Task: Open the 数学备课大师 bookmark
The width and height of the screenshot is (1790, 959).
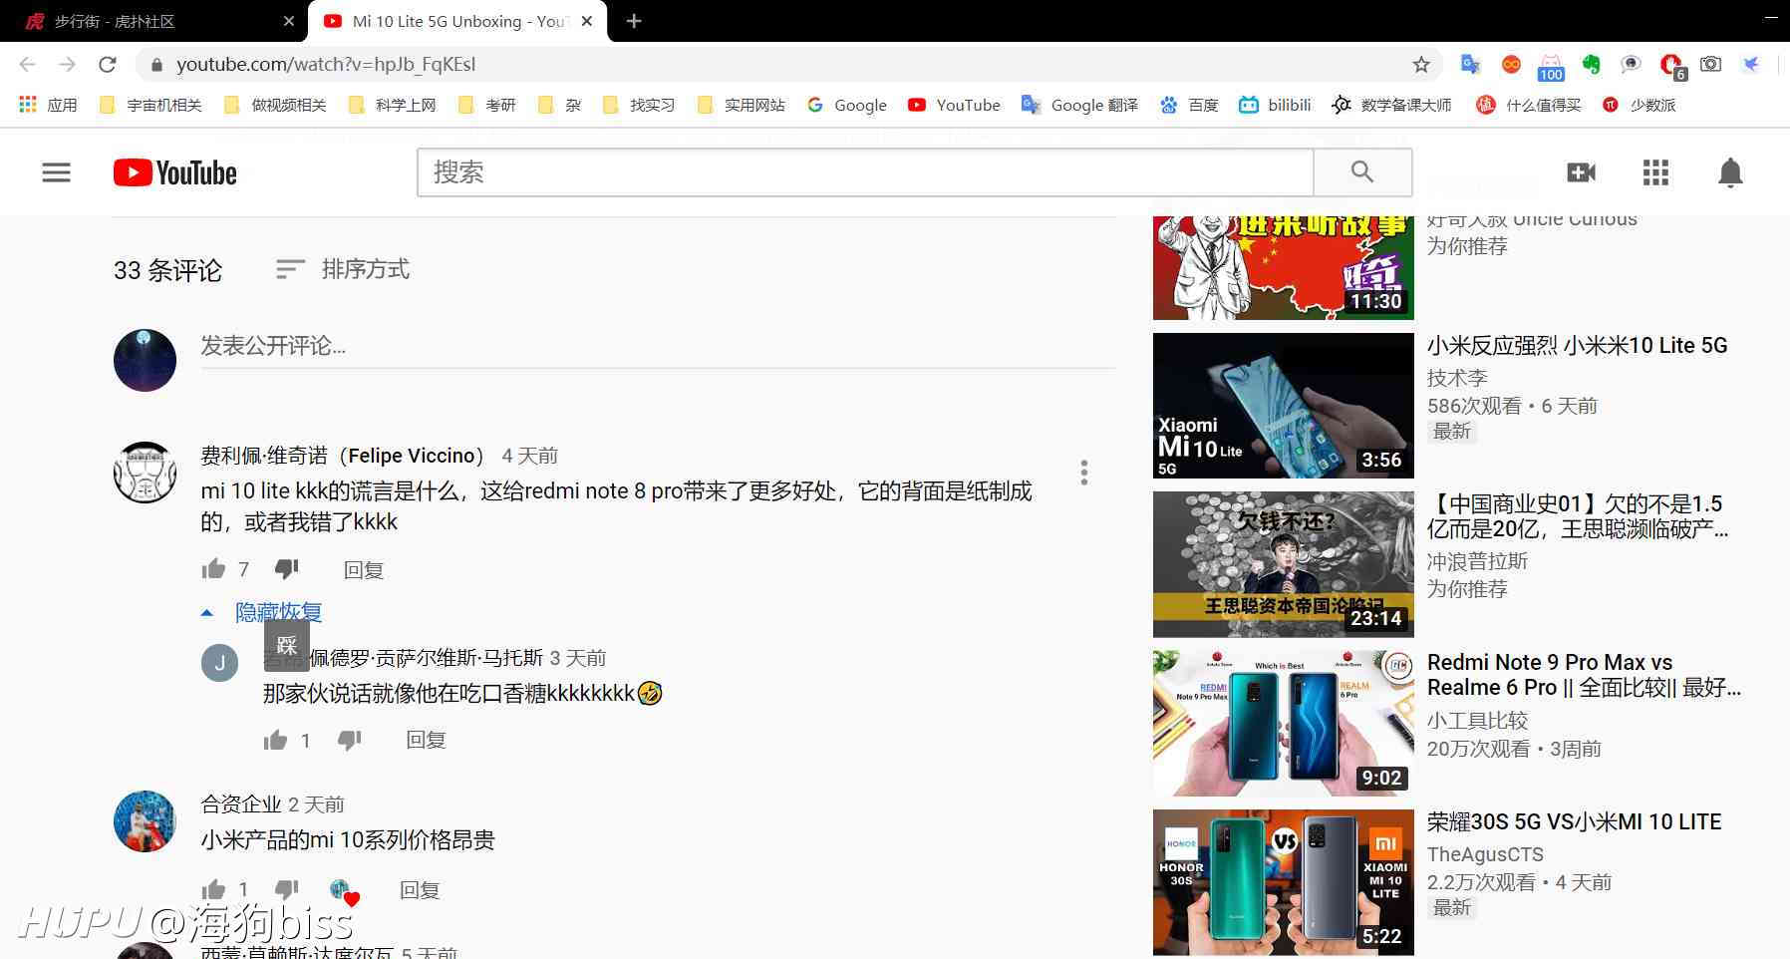Action: point(1391,105)
